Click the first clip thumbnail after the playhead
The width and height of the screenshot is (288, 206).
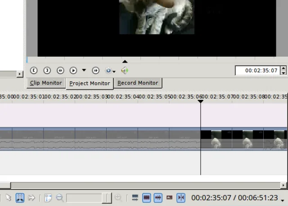tap(216, 139)
